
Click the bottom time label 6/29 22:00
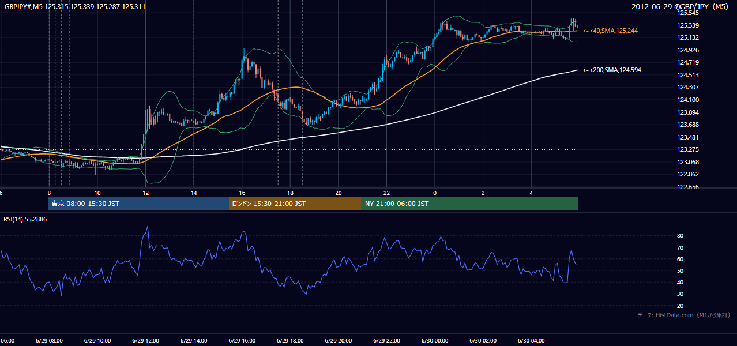click(386, 341)
